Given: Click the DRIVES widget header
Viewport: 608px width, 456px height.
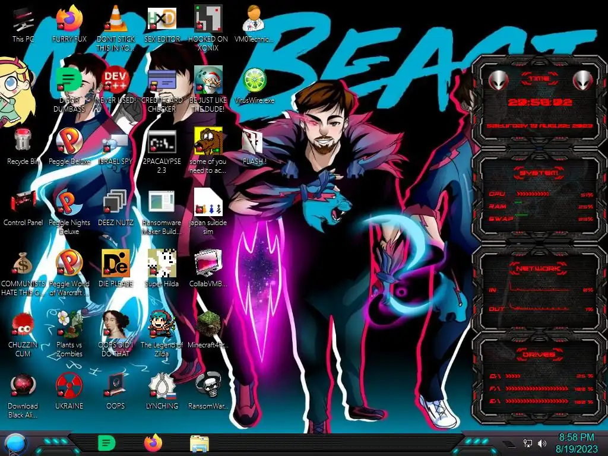Looking at the screenshot, I should pos(539,354).
